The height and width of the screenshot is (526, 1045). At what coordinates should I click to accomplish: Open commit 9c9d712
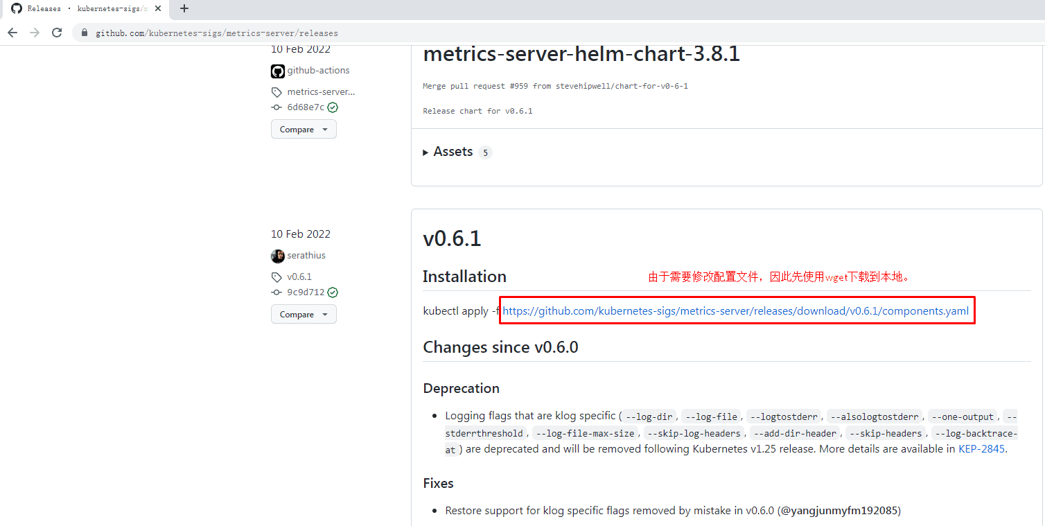(x=306, y=292)
